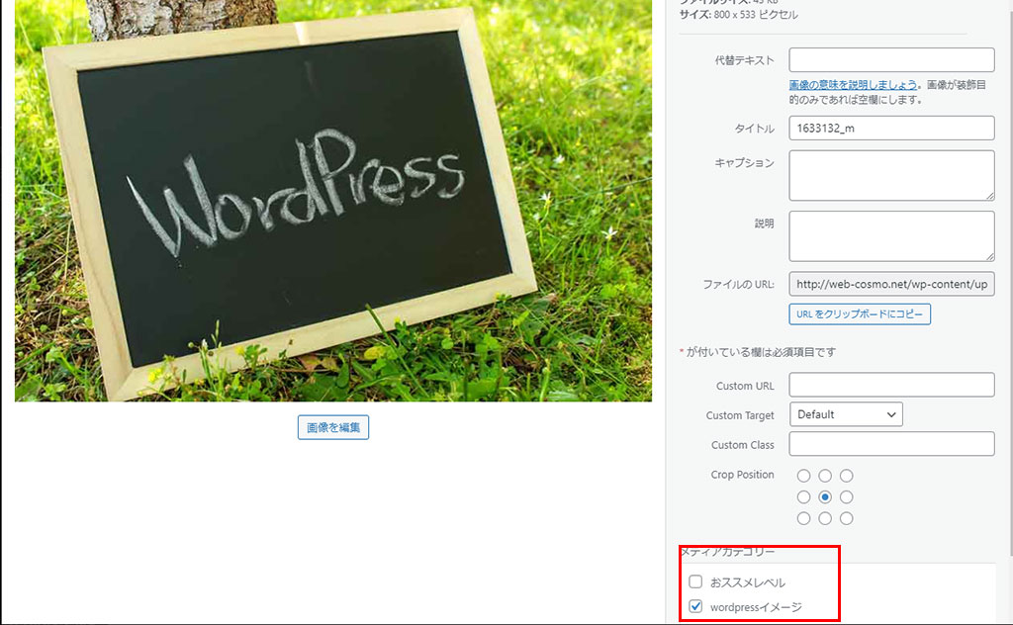This screenshot has width=1013, height=625.
Task: Select bottom-right Crop Position radio button
Action: pos(846,518)
